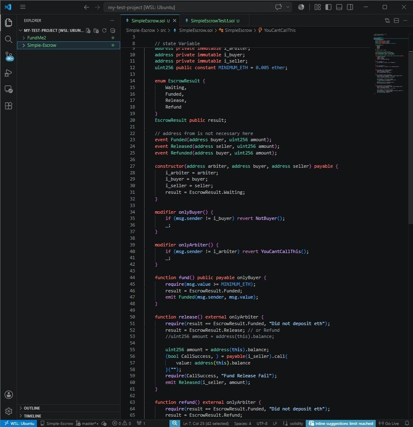The height and width of the screenshot is (427, 413).
Task: Click Go Live in status bar
Action: 389,423
